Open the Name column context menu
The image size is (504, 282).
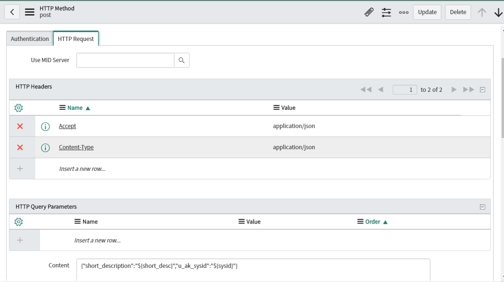[x=62, y=107]
